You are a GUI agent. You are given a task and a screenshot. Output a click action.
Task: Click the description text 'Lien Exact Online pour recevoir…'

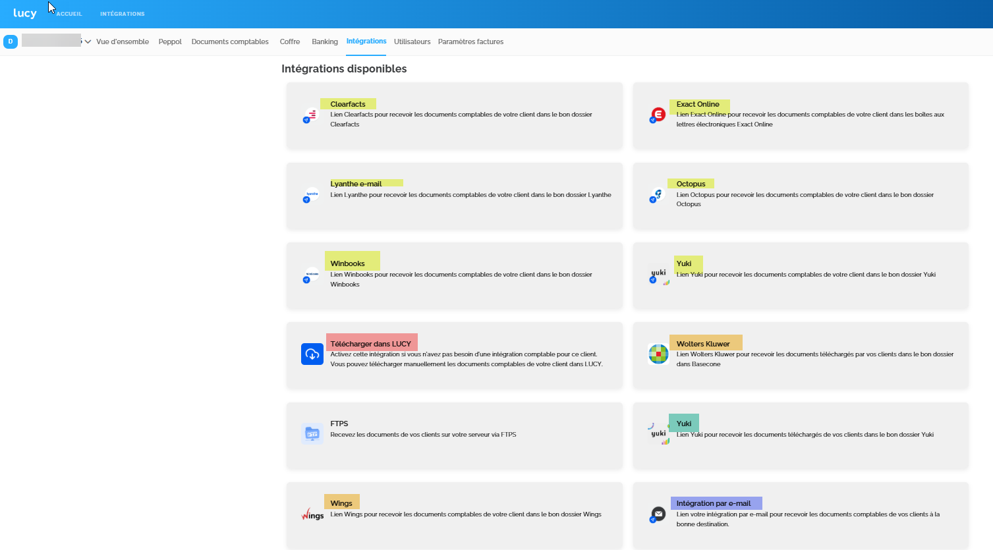pos(810,119)
